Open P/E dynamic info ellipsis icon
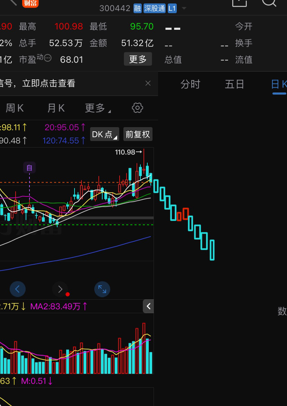Viewport: 287px width, 406px height. tap(48, 58)
